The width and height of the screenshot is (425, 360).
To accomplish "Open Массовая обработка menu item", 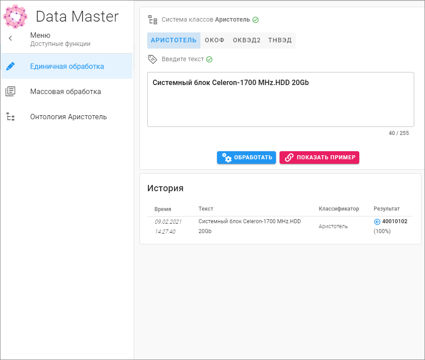I will click(x=65, y=91).
